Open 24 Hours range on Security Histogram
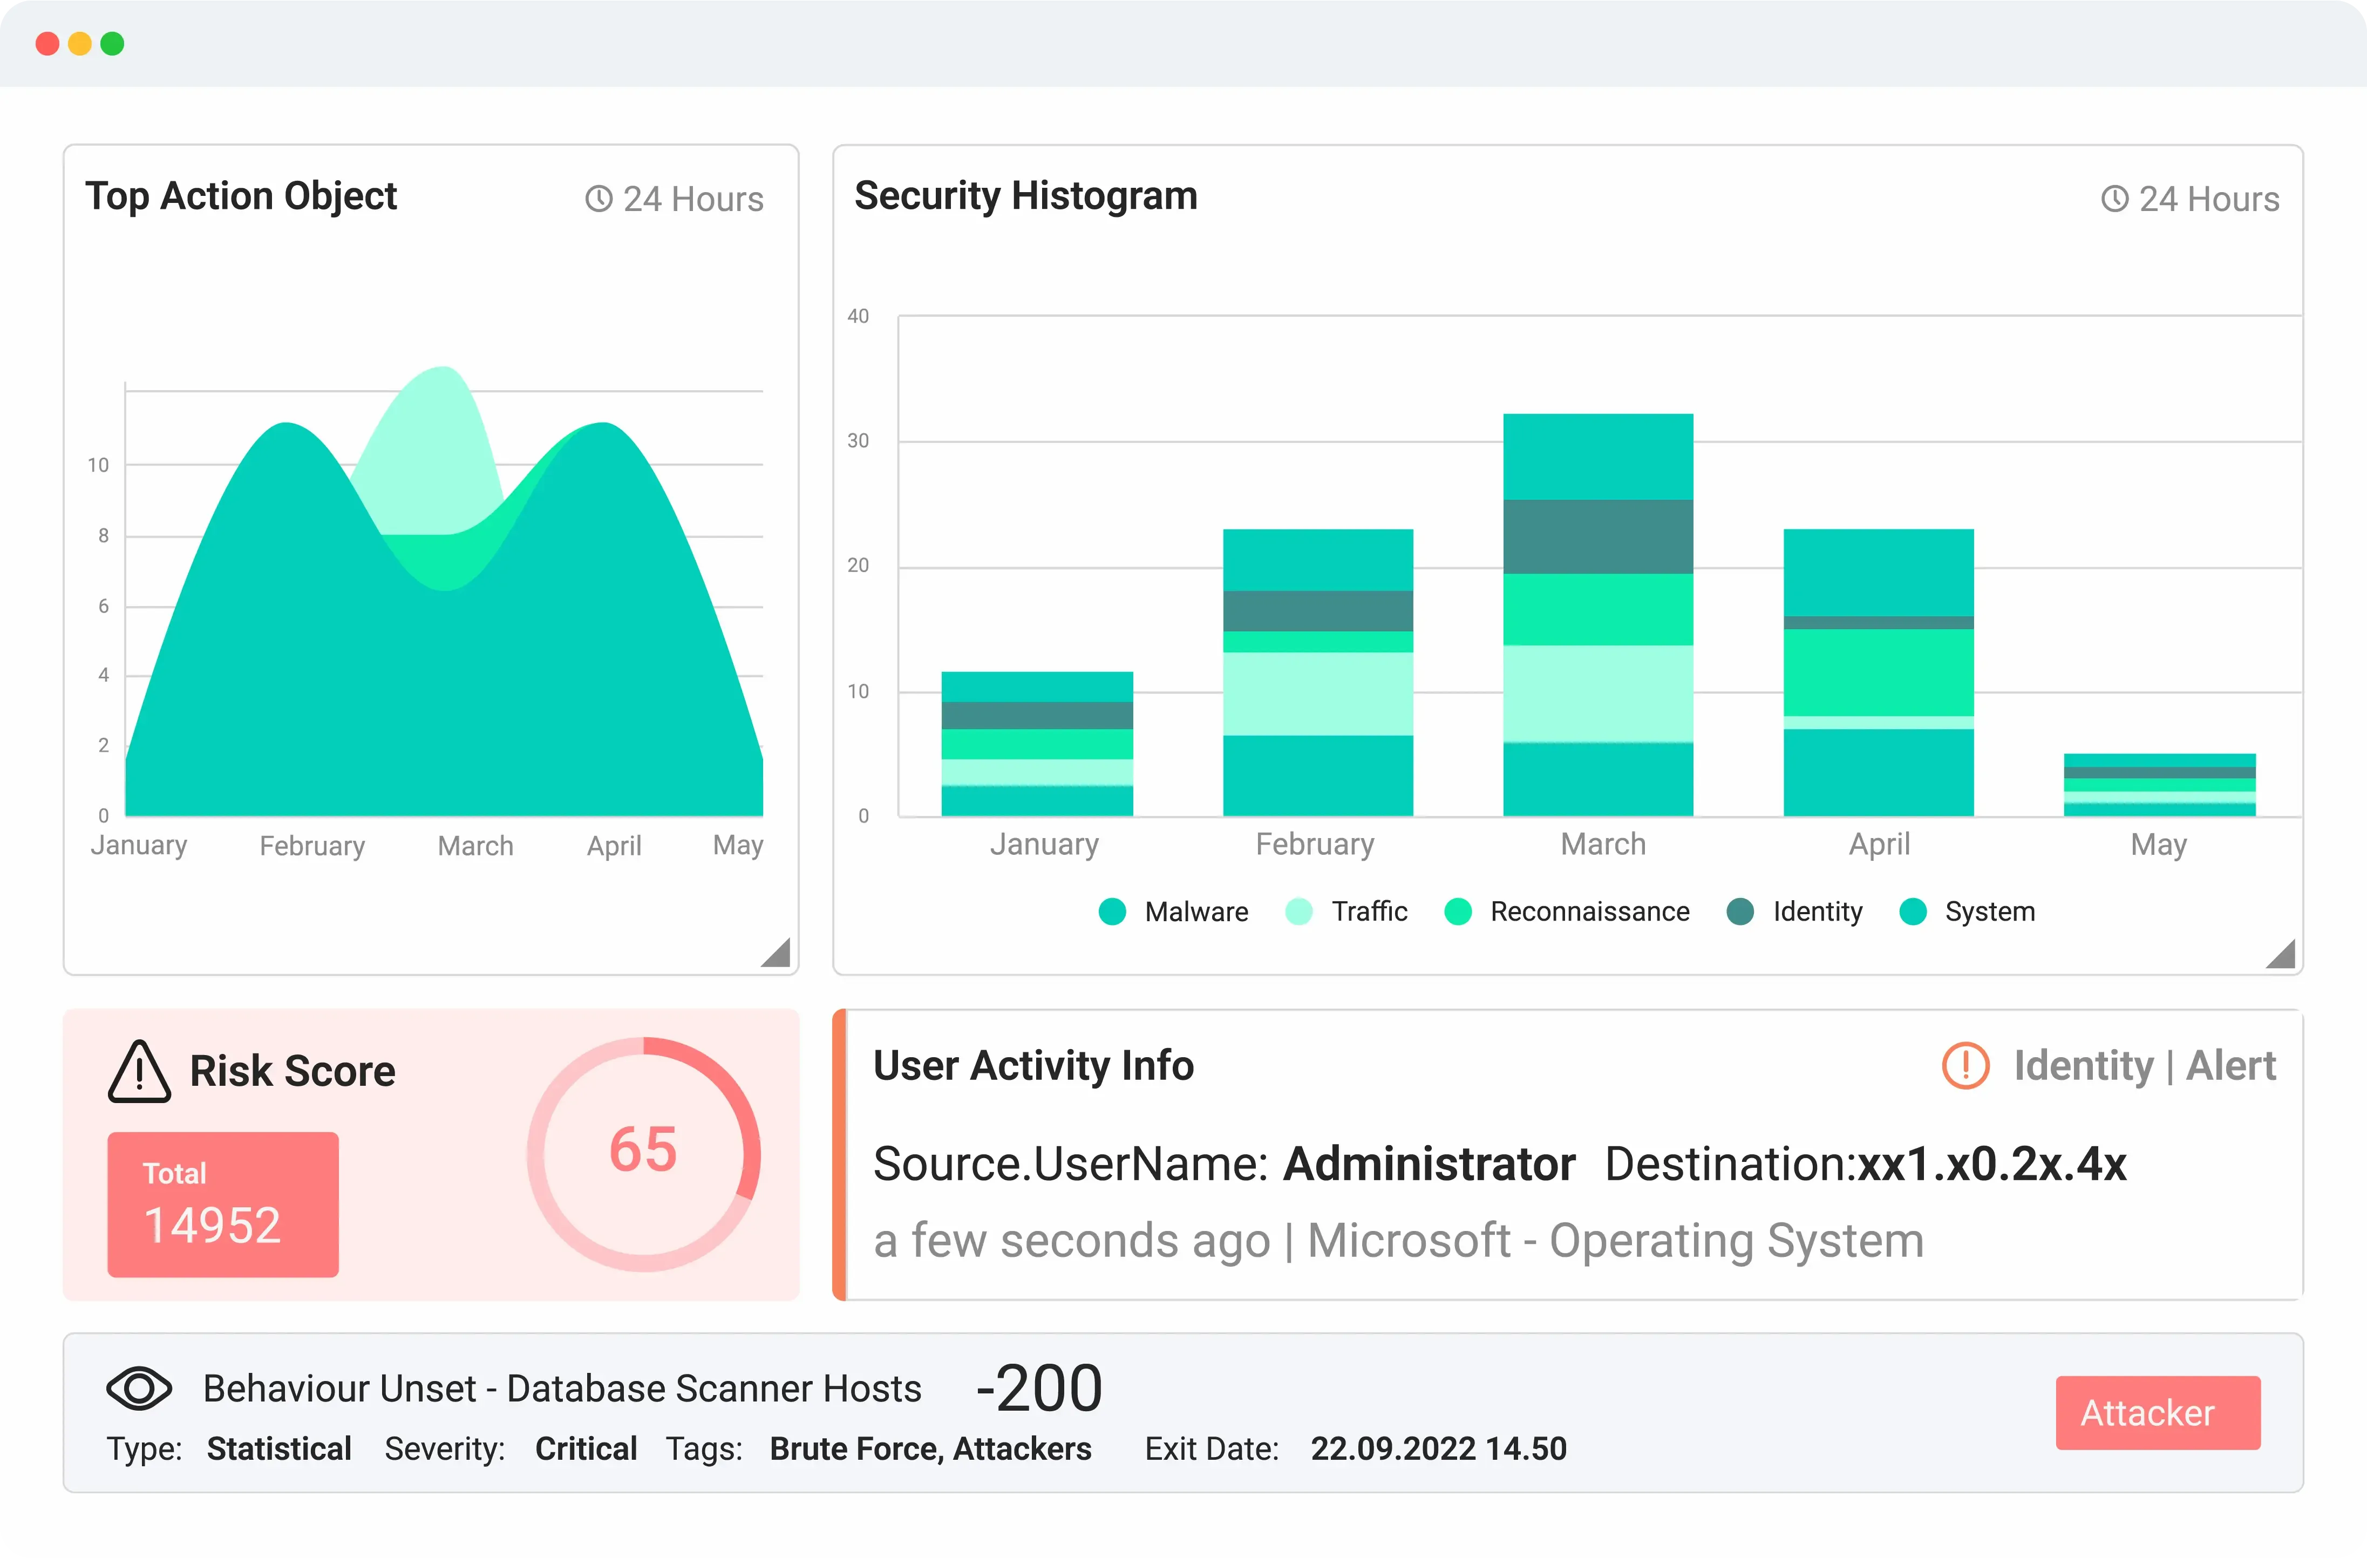Viewport: 2367px width, 1558px height. pos(2208,199)
